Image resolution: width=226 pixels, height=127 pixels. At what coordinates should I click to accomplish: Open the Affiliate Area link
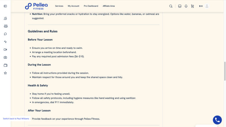[x=109, y=6]
